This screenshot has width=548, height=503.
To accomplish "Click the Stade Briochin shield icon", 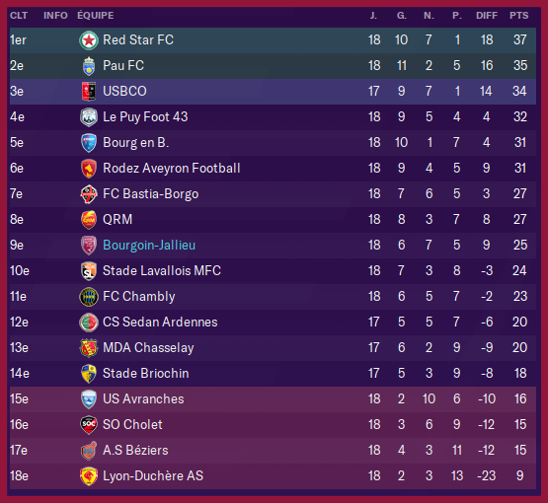I will pyautogui.click(x=89, y=374).
